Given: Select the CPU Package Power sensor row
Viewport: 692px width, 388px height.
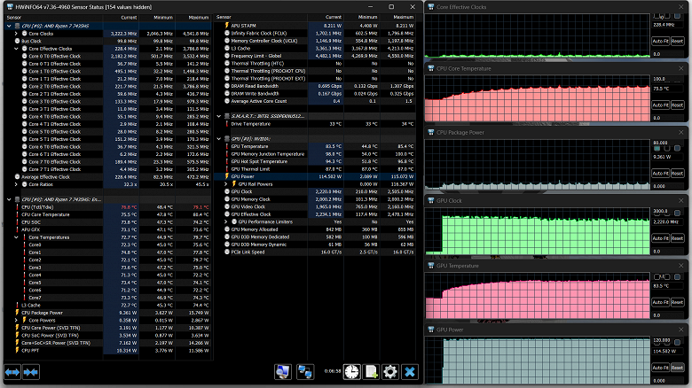Looking at the screenshot, I should pos(43,313).
